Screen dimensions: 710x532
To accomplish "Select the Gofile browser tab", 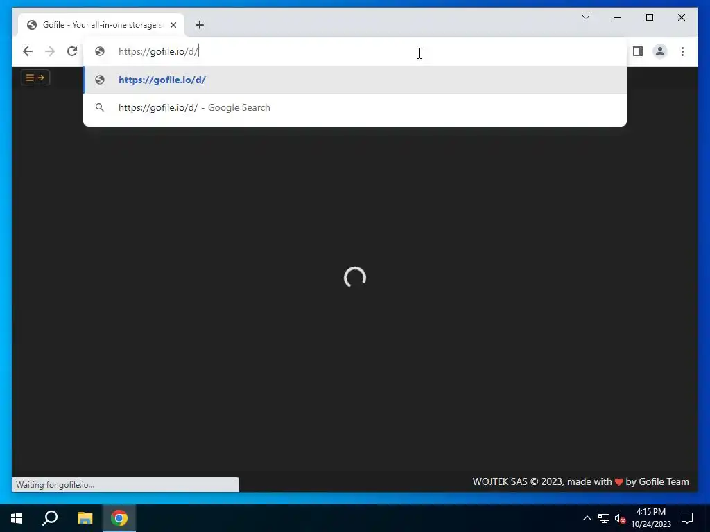I will coord(101,25).
